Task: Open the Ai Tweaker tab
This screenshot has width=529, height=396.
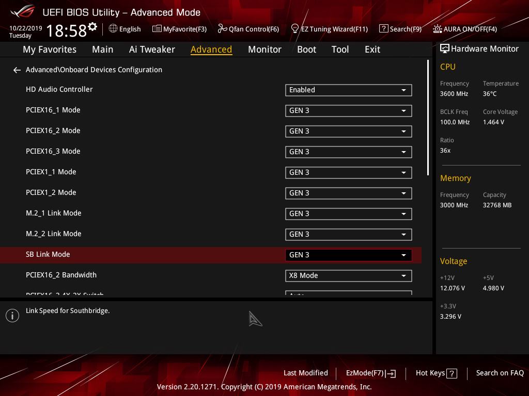Action: (x=152, y=49)
